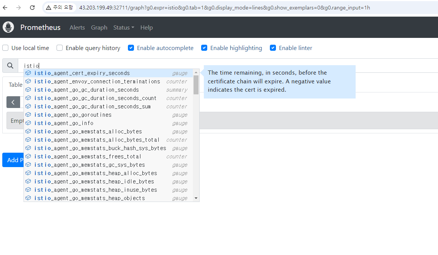This screenshot has width=438, height=255.
Task: Select istio_agent_go_gc_duration_seconds_count suggestion
Action: click(109, 98)
